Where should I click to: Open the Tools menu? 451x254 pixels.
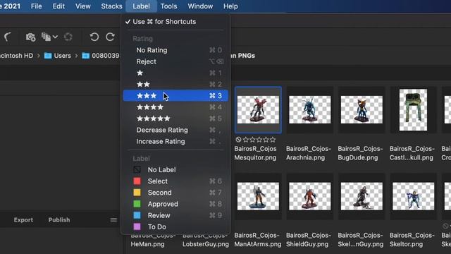click(x=168, y=6)
